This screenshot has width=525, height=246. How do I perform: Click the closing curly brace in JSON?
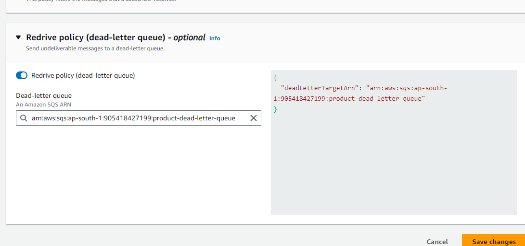pyautogui.click(x=275, y=109)
